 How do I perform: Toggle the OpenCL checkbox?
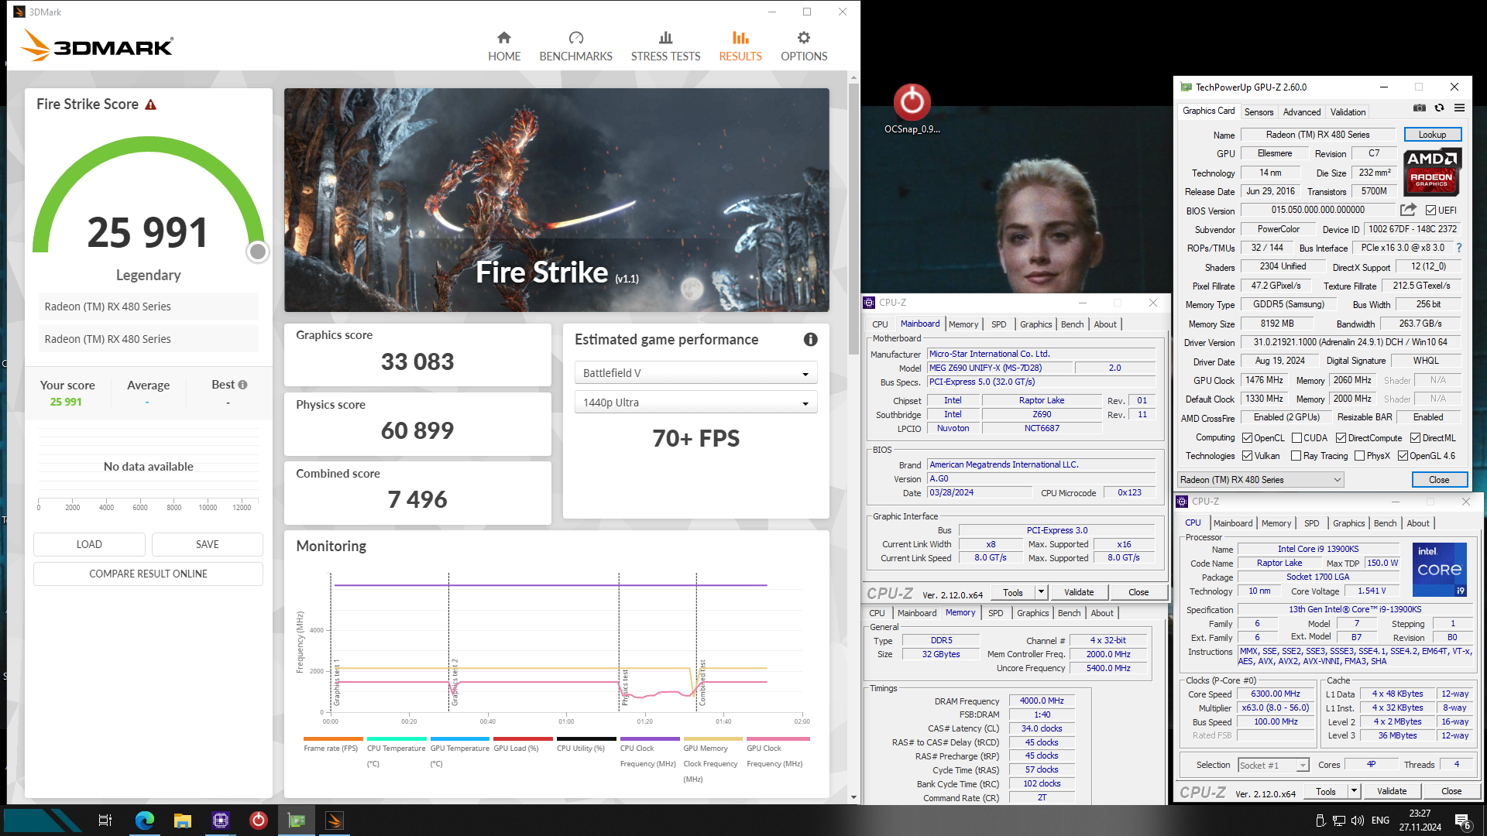[x=1247, y=438]
